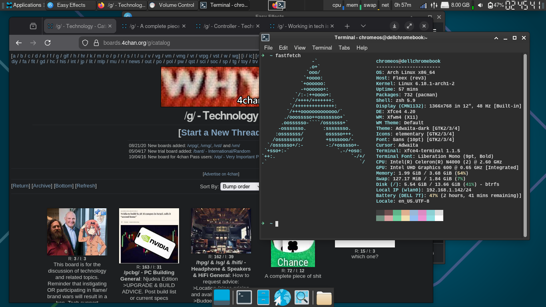546x307 pixels.
Task: Click the 'Start a New Thread' link
Action: click(x=220, y=133)
